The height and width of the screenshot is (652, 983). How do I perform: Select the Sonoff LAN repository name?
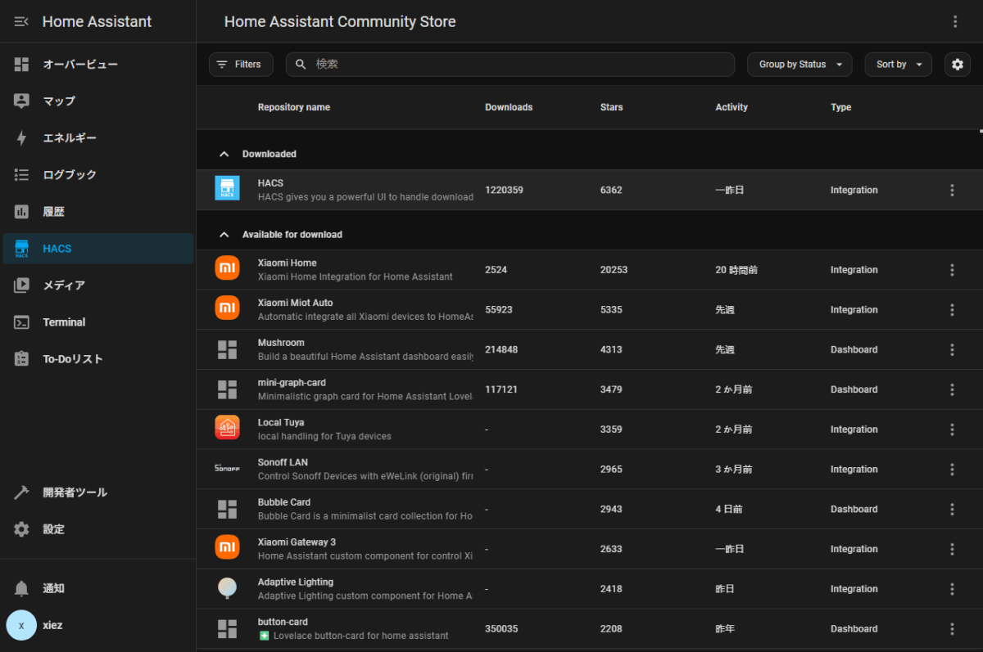click(x=283, y=462)
